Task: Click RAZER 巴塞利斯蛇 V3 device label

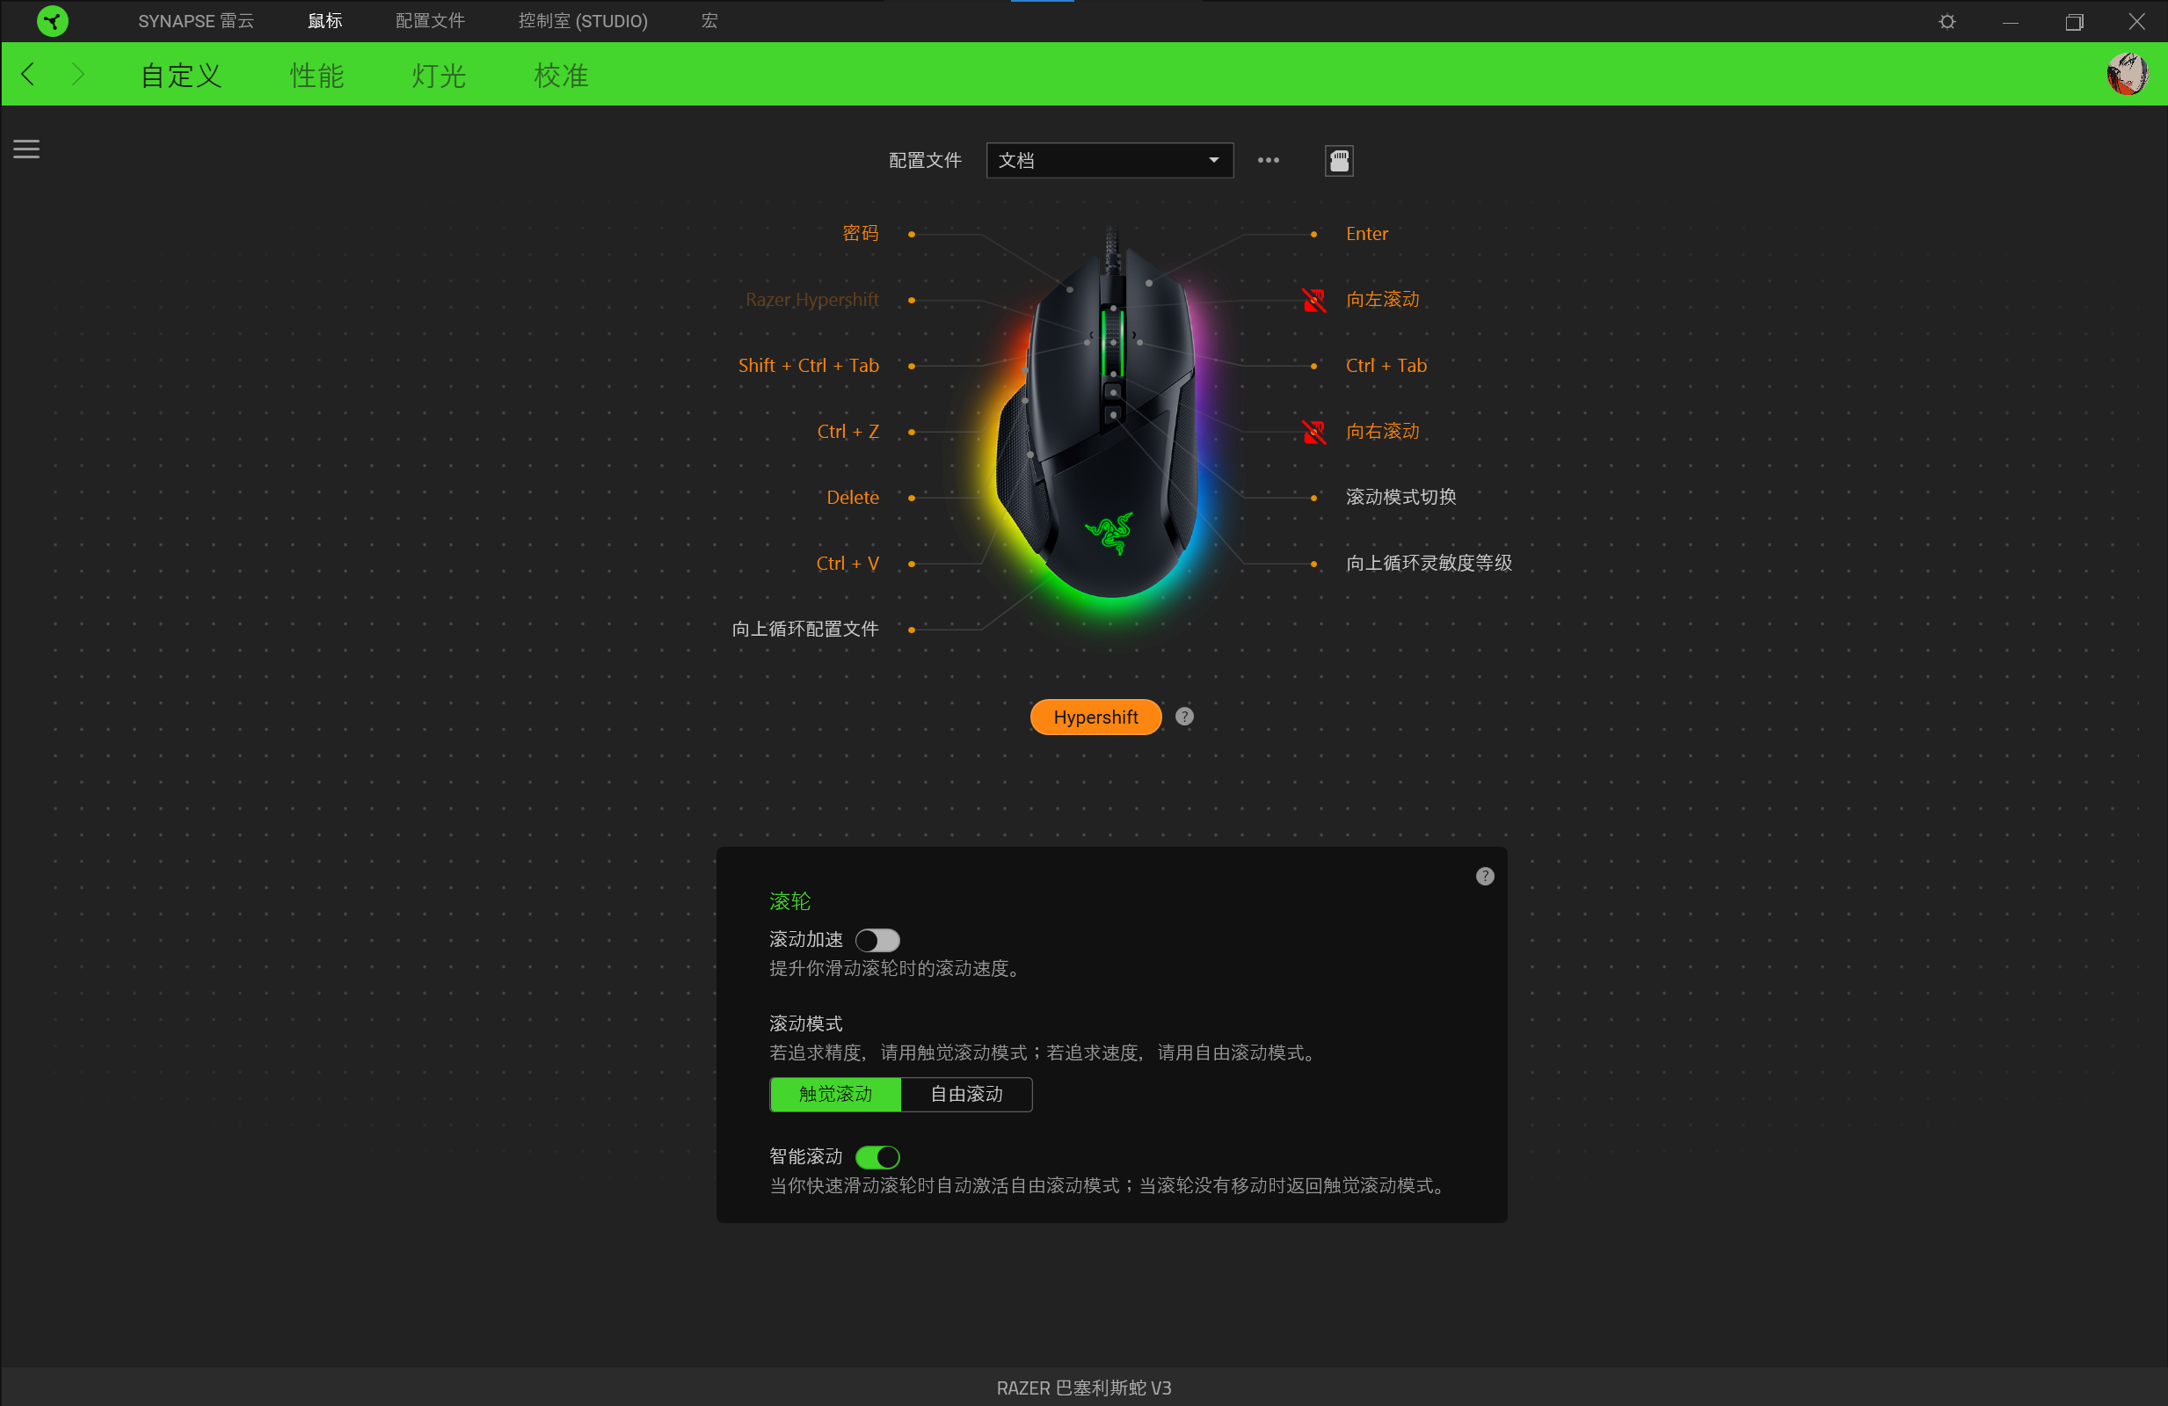Action: (x=1084, y=1388)
